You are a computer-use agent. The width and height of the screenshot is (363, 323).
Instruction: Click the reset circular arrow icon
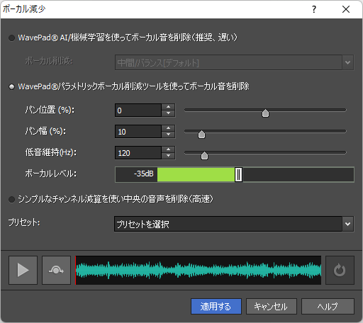click(340, 270)
